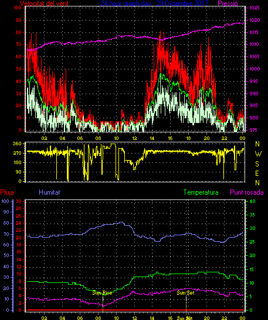Click the 50 value on blue humidity axis
This screenshot has height=320, width=268.
[x=6, y=255]
